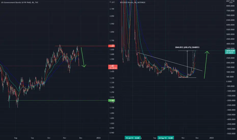Image resolution: width=237 pixels, height=140 pixels.
Task: Click the 1.370 value on yield price axis
Action: click(112, 78)
